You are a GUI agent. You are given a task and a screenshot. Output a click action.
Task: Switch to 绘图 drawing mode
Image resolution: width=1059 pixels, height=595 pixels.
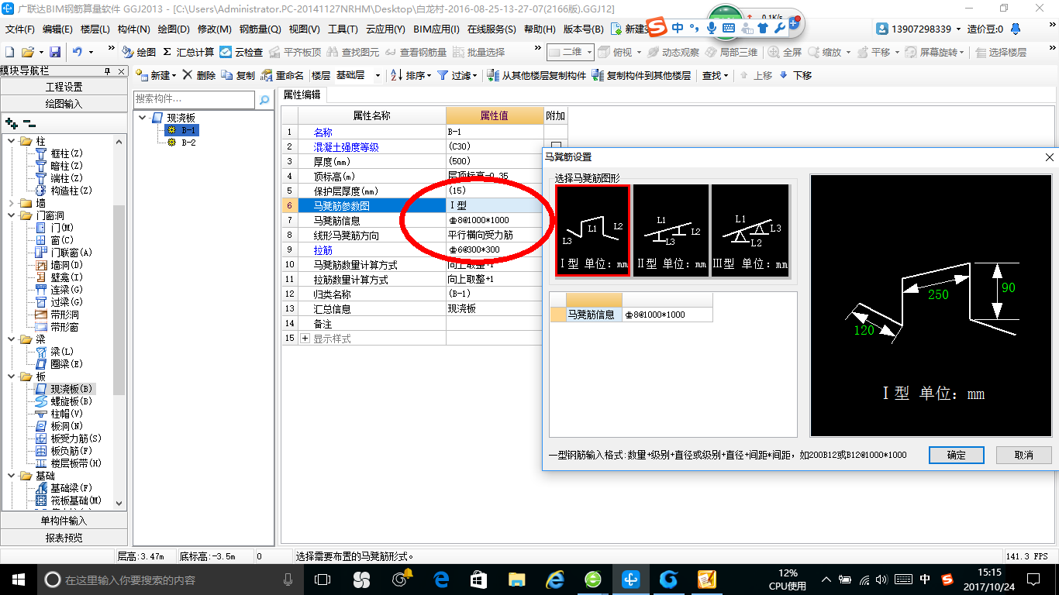[x=139, y=52]
